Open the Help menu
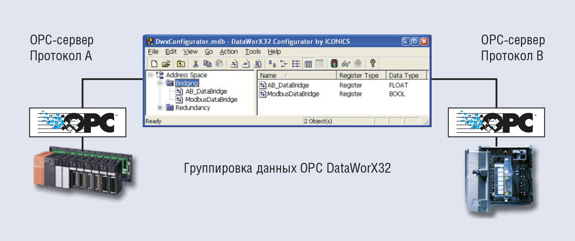 point(274,52)
